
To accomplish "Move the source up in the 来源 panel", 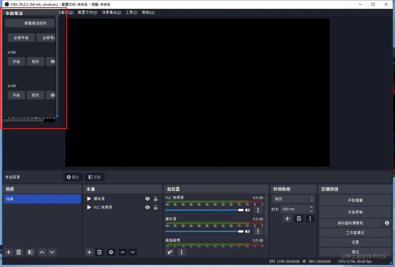I will click(123, 252).
